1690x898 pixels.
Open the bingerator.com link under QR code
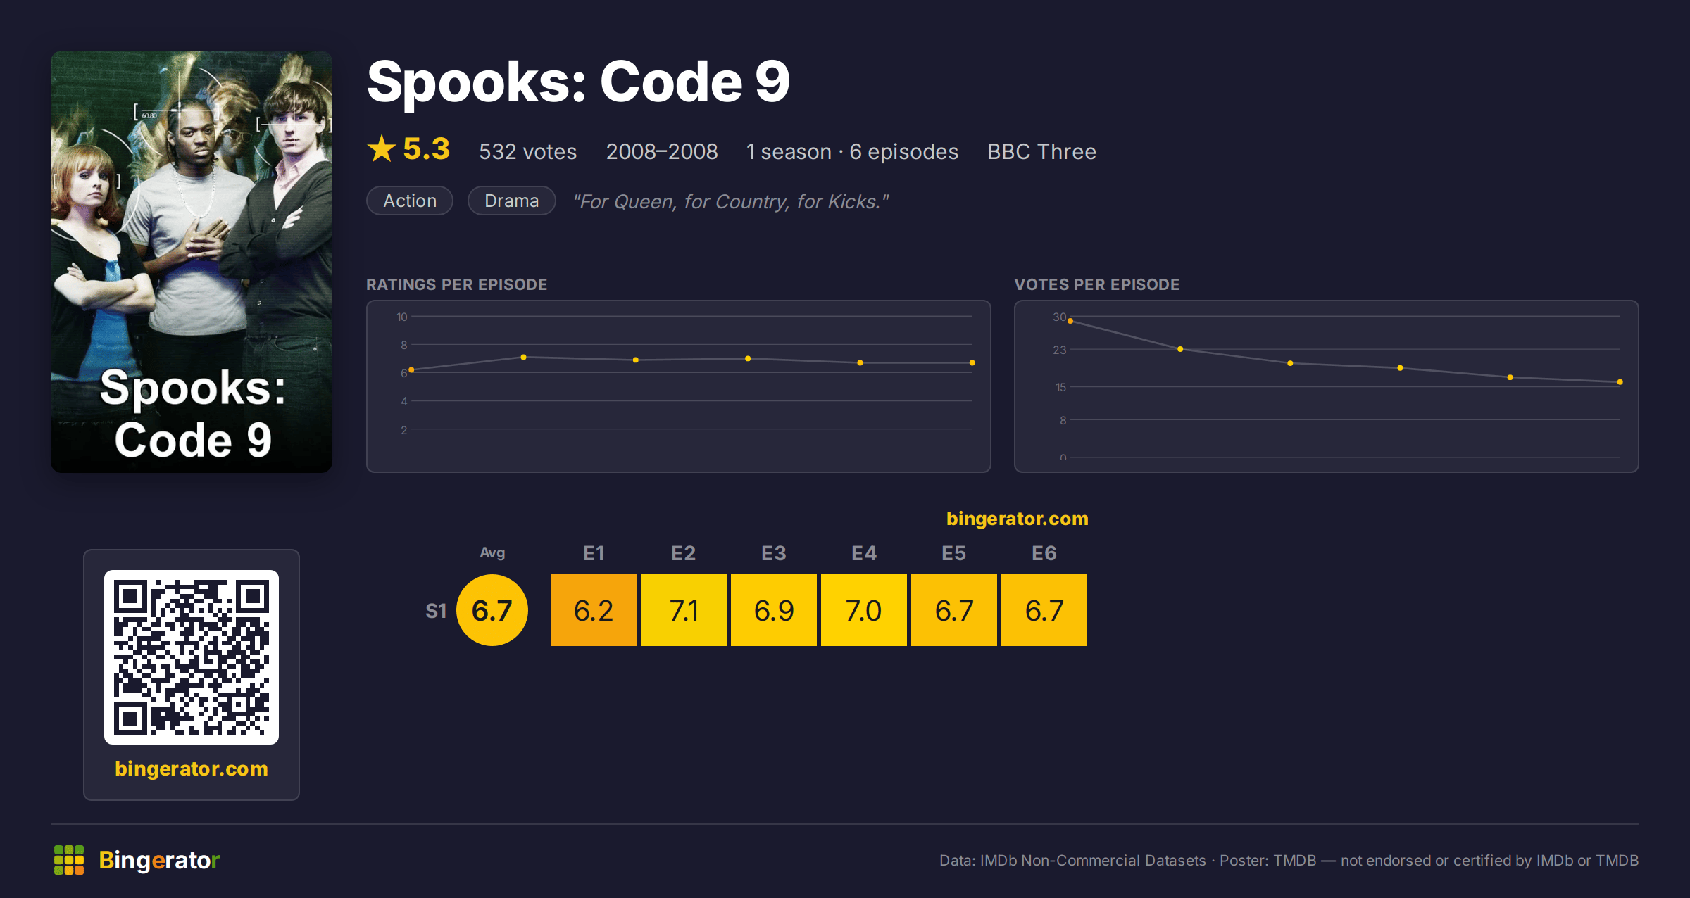(x=192, y=769)
